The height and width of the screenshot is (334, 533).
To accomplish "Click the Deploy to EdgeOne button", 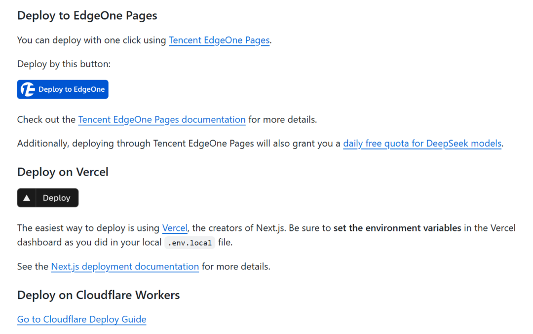I will point(63,89).
